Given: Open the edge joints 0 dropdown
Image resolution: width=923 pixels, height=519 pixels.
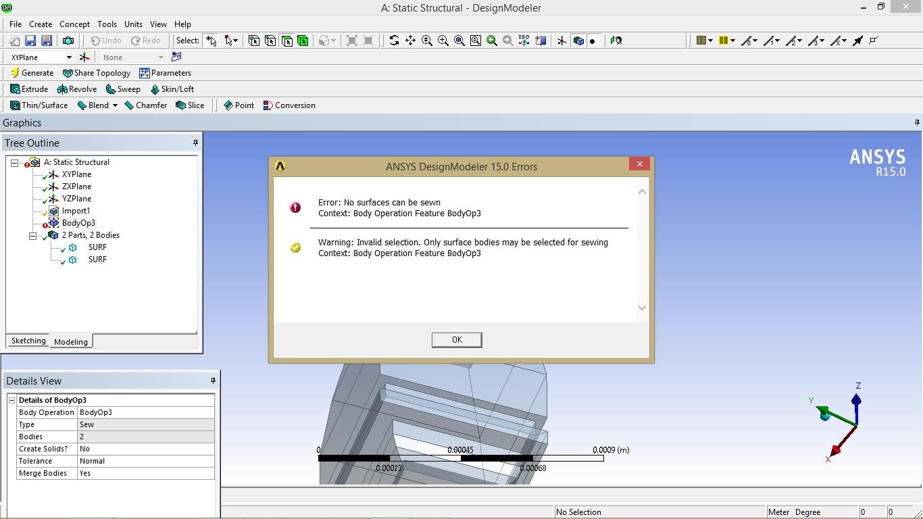Looking at the screenshot, I should [749, 41].
